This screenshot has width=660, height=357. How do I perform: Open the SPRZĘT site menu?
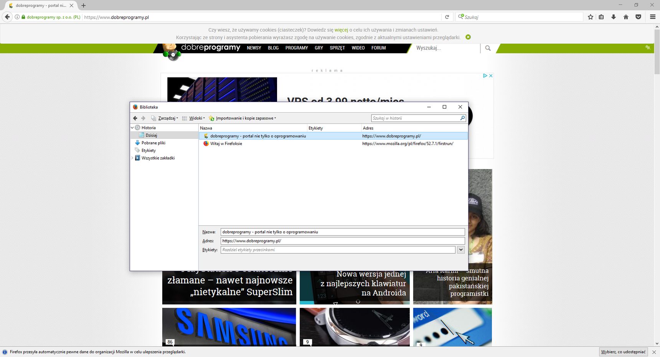337,48
